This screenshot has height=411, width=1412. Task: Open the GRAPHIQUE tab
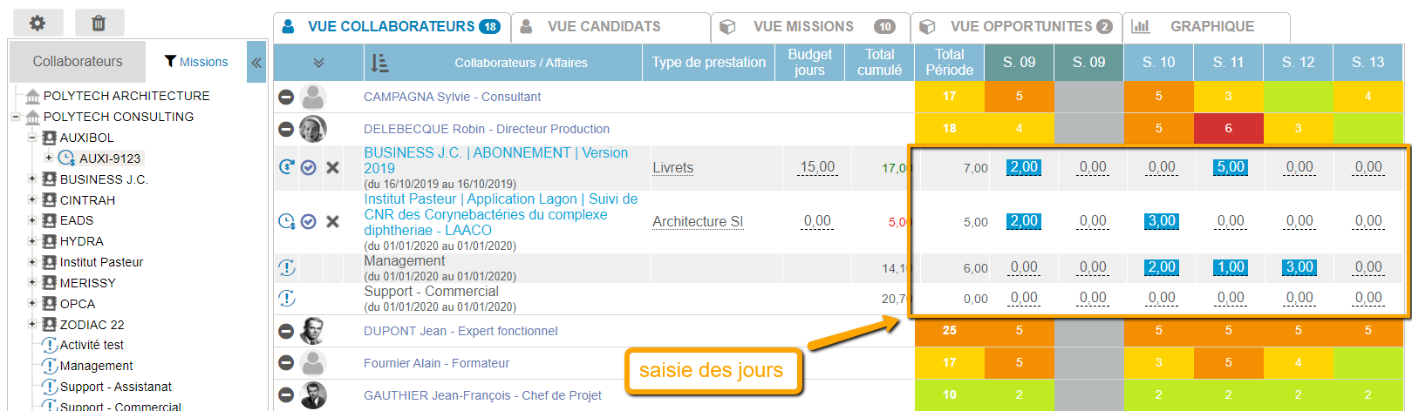[1211, 27]
